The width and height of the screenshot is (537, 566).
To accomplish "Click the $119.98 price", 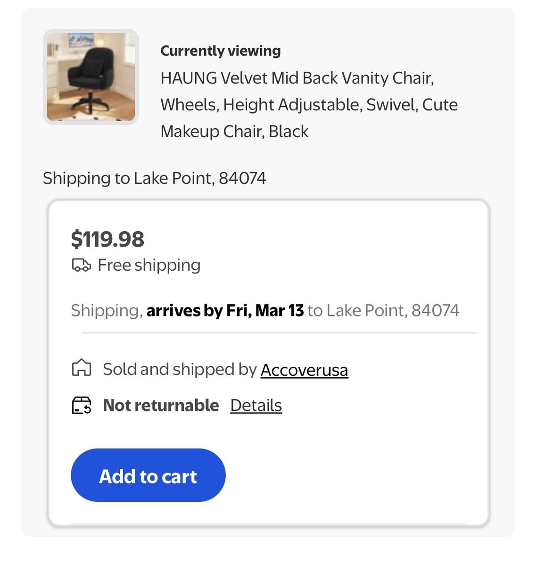I will [x=107, y=239].
